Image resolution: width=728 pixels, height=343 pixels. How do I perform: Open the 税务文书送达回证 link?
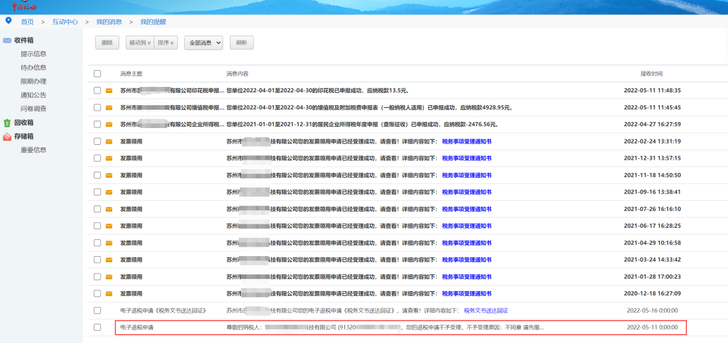[485, 311]
